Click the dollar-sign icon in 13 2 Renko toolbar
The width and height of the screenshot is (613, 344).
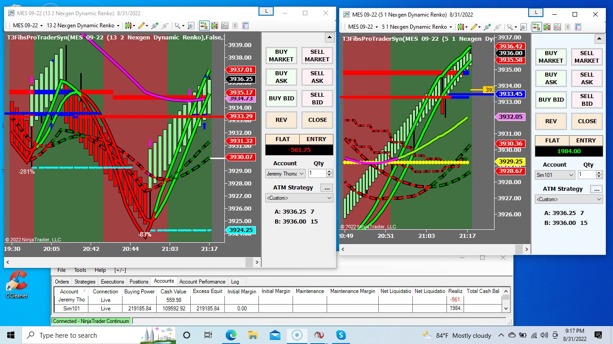pos(235,26)
